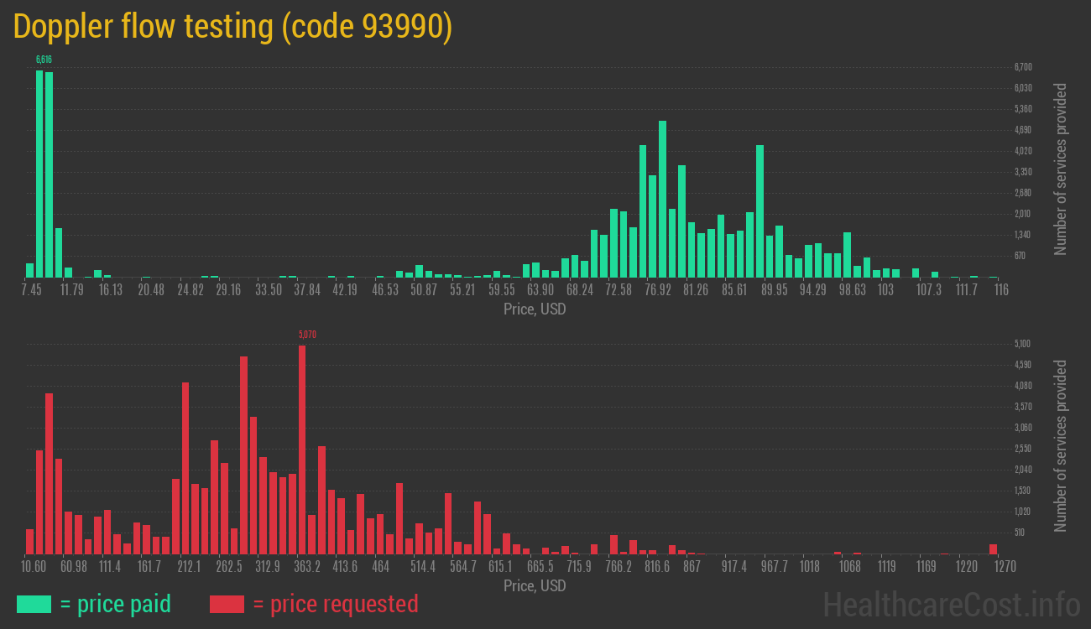Screen dimensions: 1091x629
Task: Click the 5,070 peak value label
Action: click(307, 335)
